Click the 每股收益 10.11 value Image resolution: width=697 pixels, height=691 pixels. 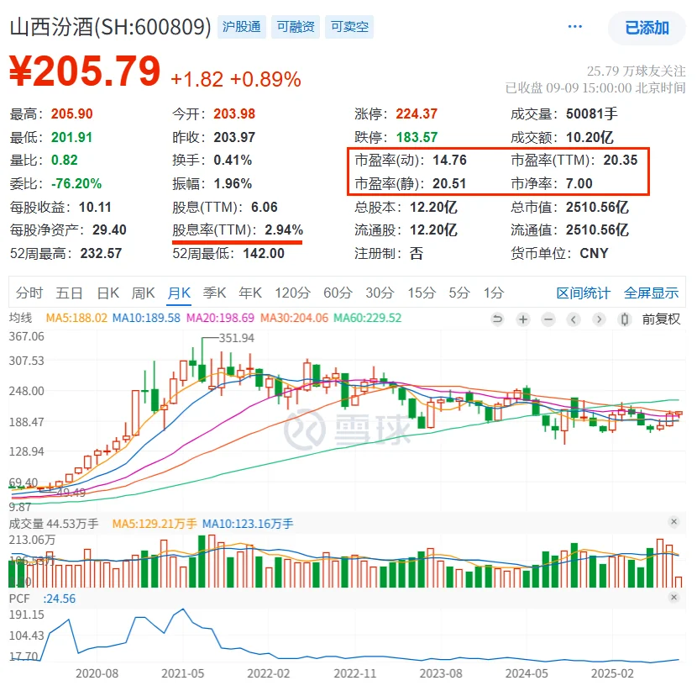tap(95, 208)
